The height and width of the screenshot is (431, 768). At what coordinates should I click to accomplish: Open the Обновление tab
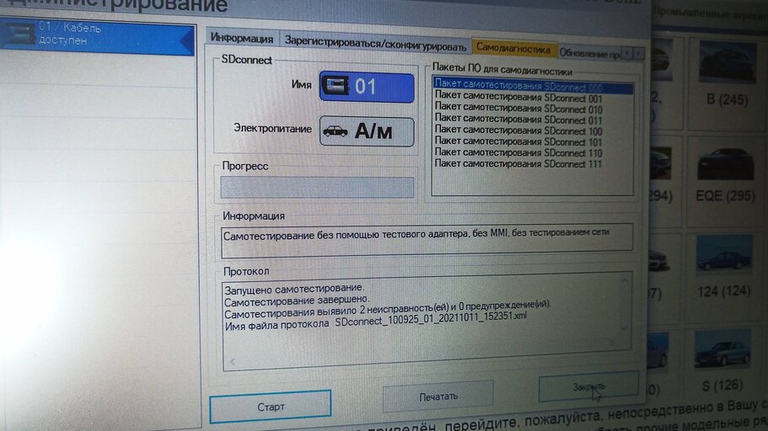(590, 52)
